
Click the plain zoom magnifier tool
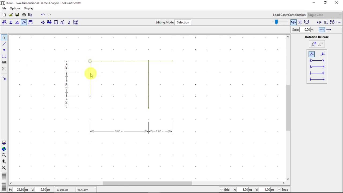click(4, 155)
